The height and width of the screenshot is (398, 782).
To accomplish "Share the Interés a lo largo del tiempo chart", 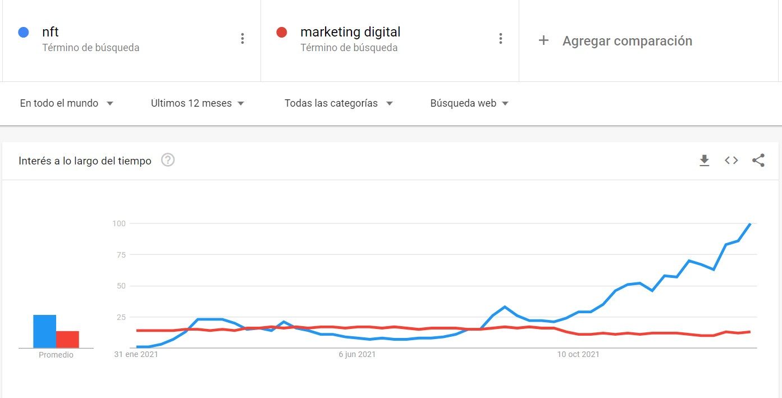I will click(x=758, y=161).
